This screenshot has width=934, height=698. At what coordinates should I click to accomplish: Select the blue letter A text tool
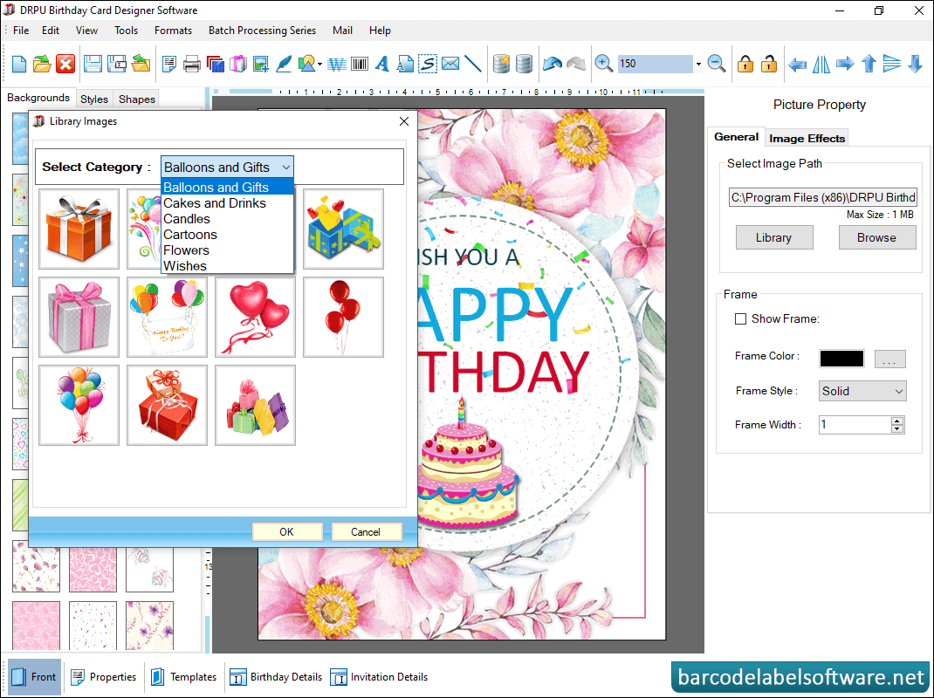coord(382,64)
